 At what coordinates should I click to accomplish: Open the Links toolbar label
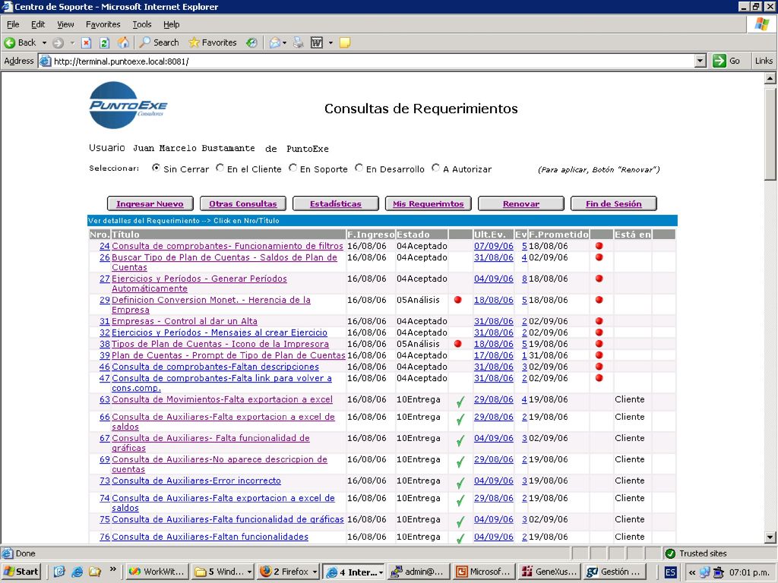(x=764, y=61)
